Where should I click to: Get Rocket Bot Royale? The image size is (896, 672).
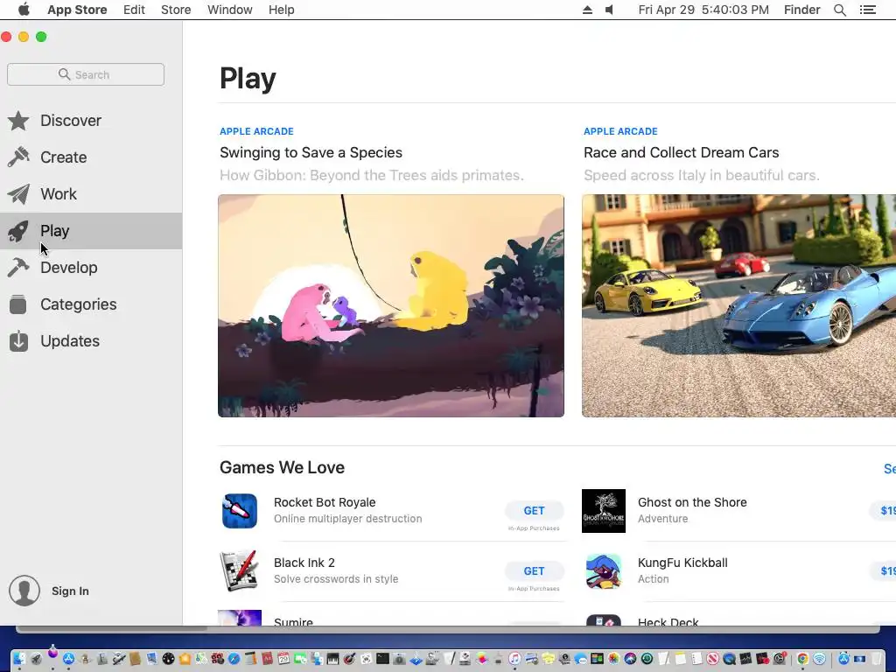(x=535, y=511)
